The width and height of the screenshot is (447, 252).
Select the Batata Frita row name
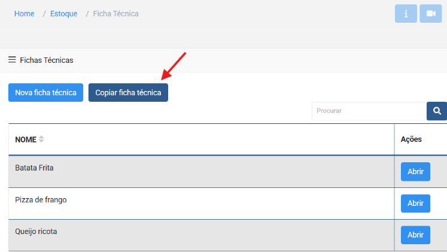click(x=34, y=168)
